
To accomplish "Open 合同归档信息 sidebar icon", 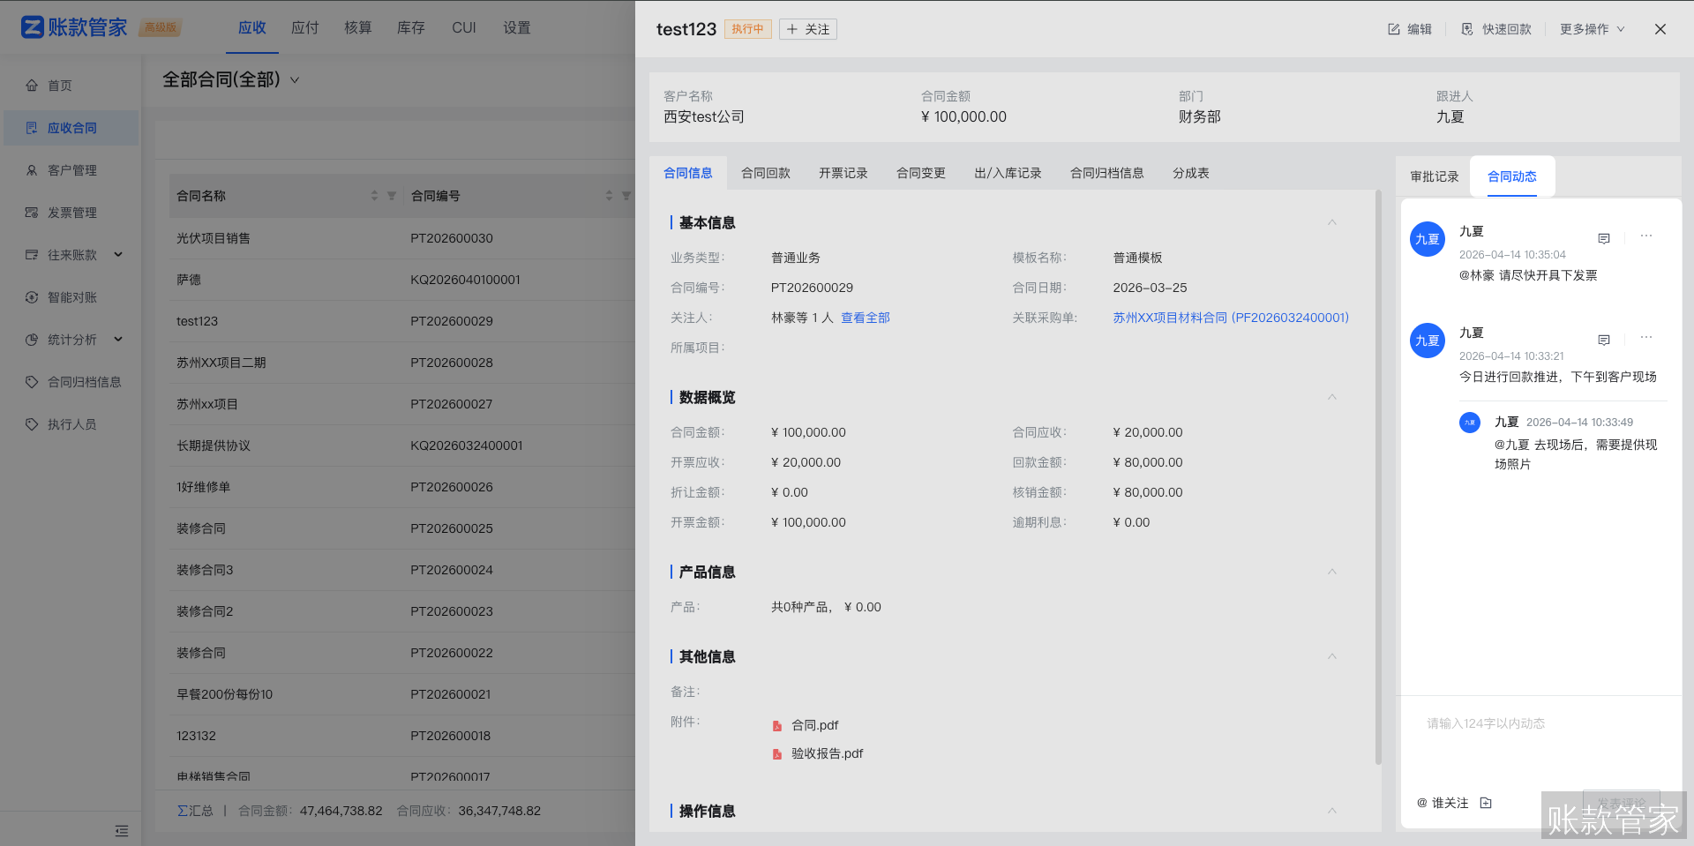I will tap(32, 382).
